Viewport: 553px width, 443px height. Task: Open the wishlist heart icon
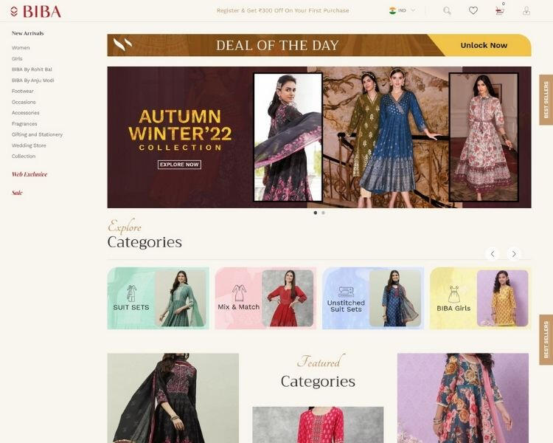pyautogui.click(x=473, y=10)
